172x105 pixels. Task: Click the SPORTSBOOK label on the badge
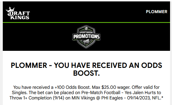pos(86,32)
